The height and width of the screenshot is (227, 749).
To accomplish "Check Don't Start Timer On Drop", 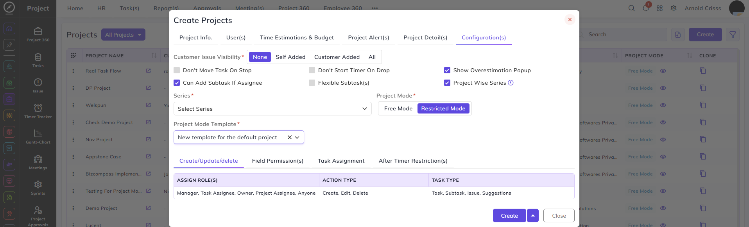I will [312, 70].
